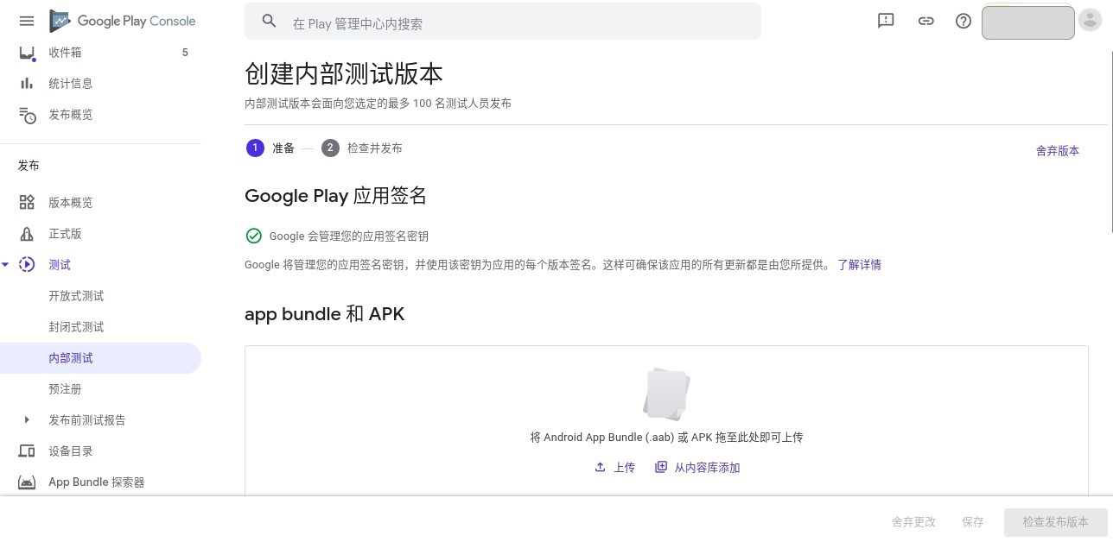Open the account avatar icon
The width and height of the screenshot is (1113, 542).
click(x=1091, y=22)
